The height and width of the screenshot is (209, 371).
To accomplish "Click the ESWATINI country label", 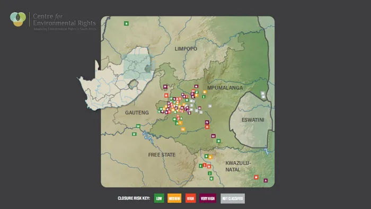I will [x=253, y=120].
